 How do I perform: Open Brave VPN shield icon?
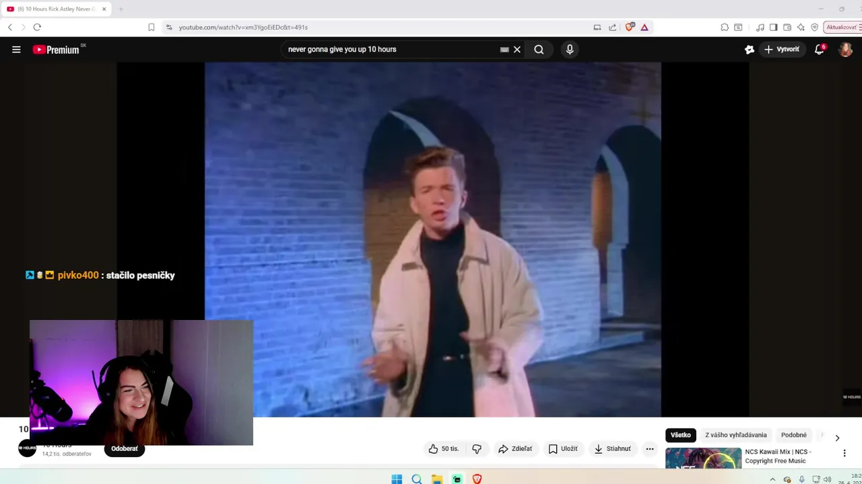(x=814, y=27)
